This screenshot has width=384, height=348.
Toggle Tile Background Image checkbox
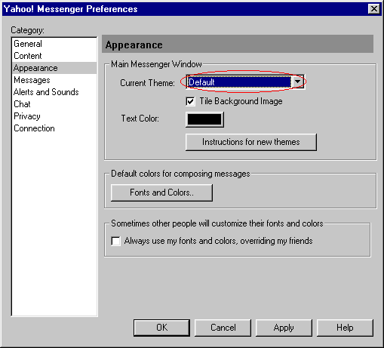[190, 102]
